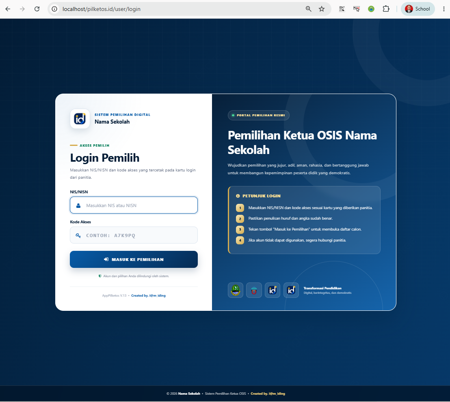Image resolution: width=450 pixels, height=402 pixels.
Task: Click the first id logo tile right of the crest
Action: (273, 290)
